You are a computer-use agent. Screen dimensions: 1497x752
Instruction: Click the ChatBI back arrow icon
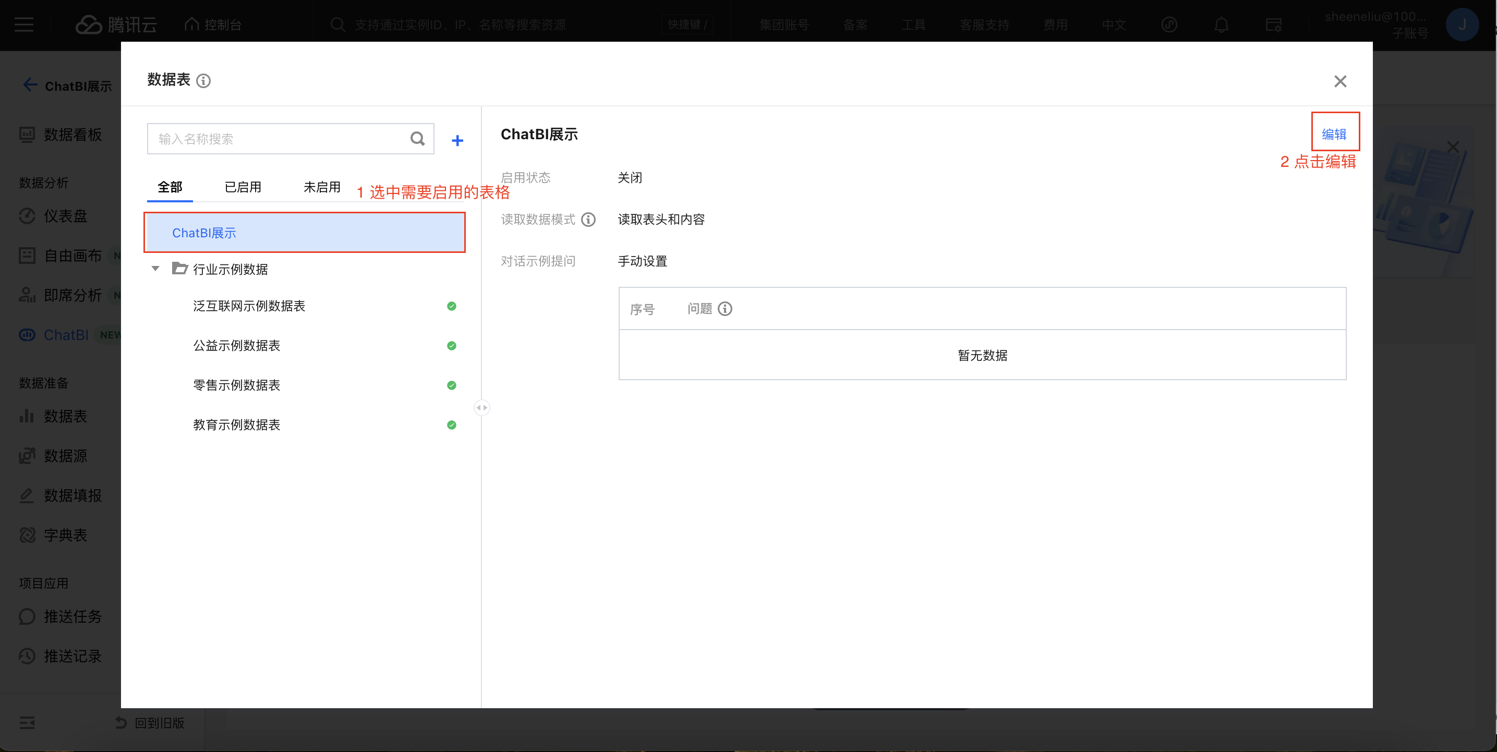(x=30, y=86)
